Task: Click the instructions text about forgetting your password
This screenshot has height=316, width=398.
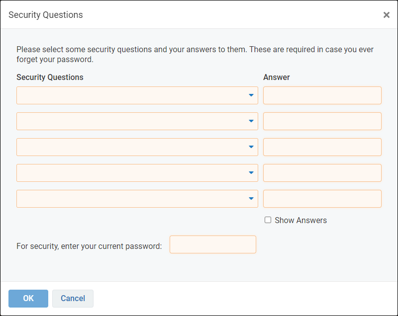Action: point(199,54)
